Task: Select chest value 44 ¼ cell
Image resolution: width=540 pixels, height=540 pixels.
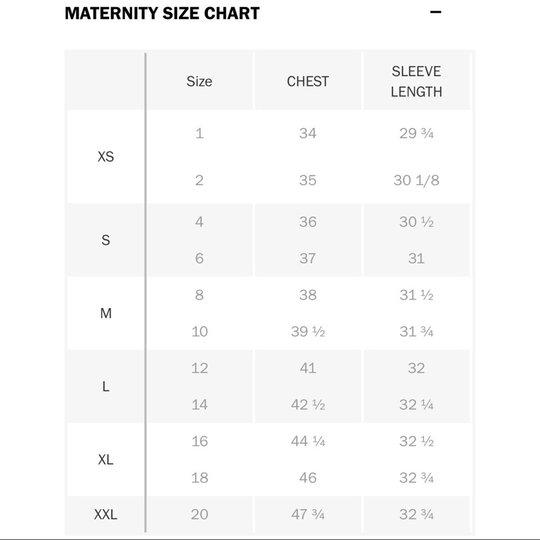Action: click(x=308, y=441)
